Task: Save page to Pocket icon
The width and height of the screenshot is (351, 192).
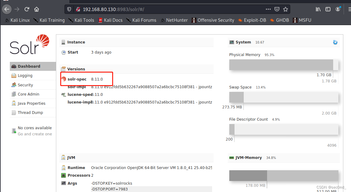Action: click(x=277, y=9)
